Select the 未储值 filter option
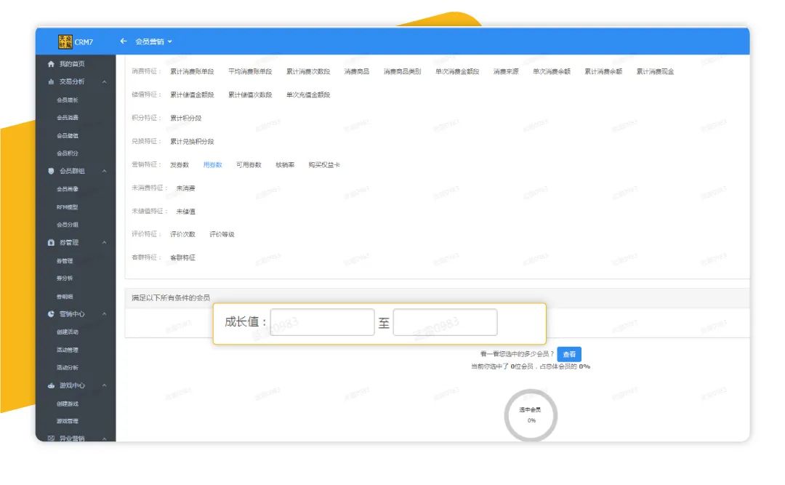 (x=186, y=212)
